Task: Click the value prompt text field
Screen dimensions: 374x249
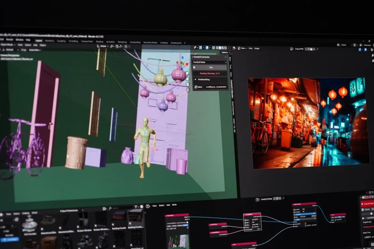Action: [216, 87]
